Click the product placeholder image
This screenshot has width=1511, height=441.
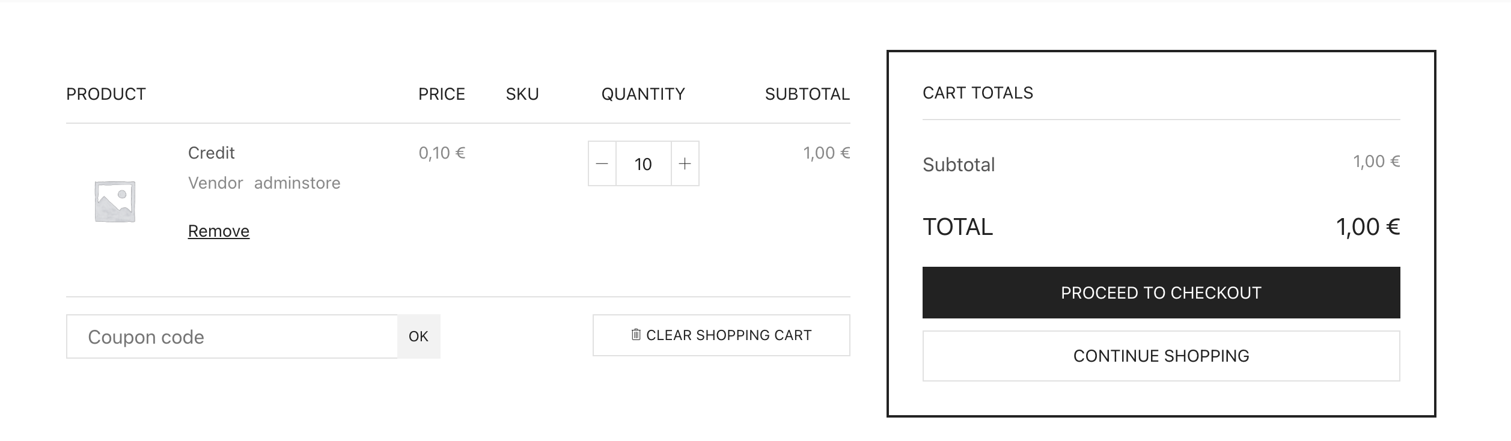(115, 201)
